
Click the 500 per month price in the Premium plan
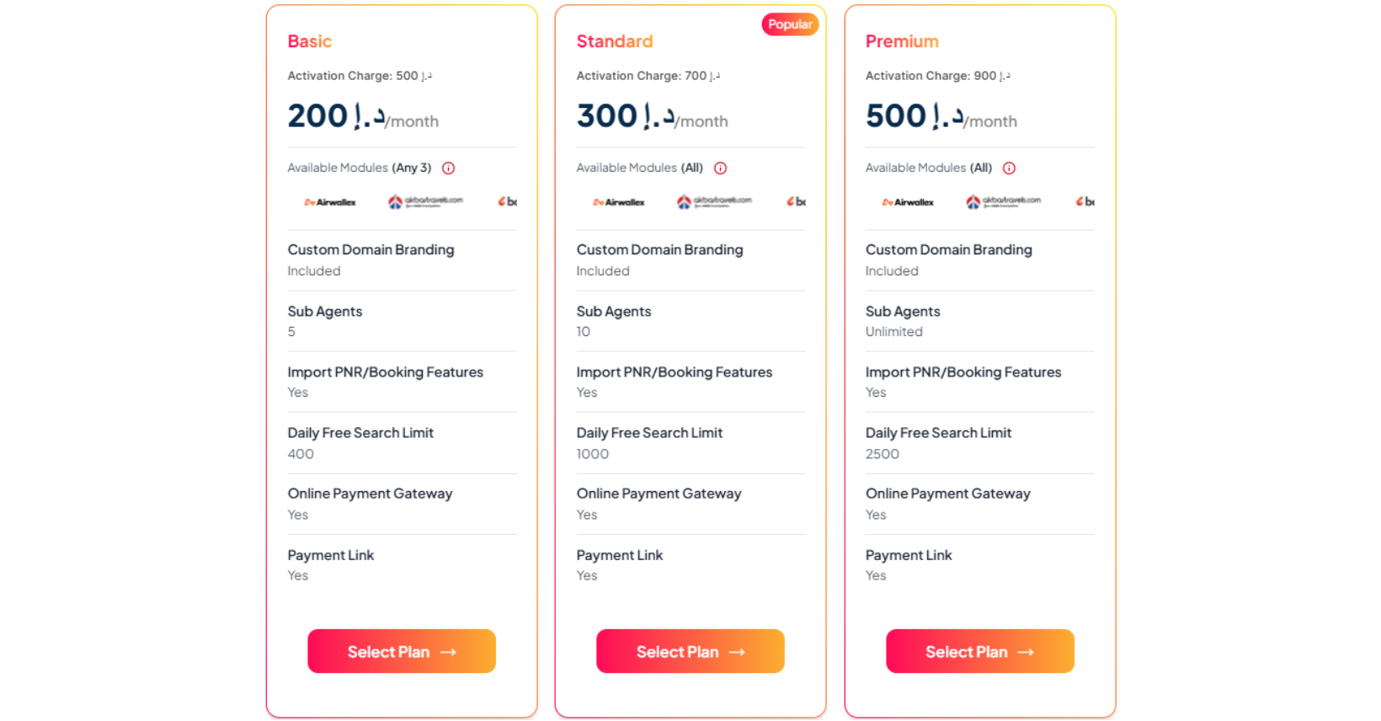pos(941,116)
